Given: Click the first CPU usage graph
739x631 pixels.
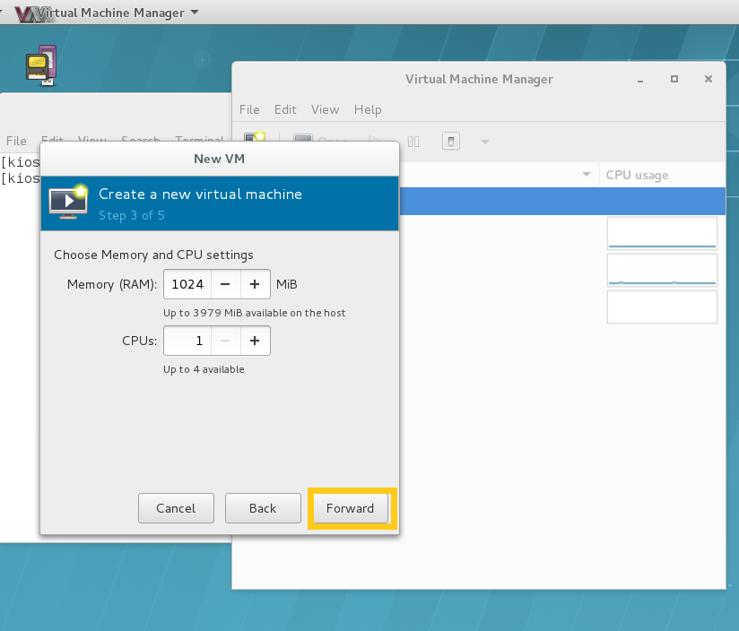Looking at the screenshot, I should 662,233.
